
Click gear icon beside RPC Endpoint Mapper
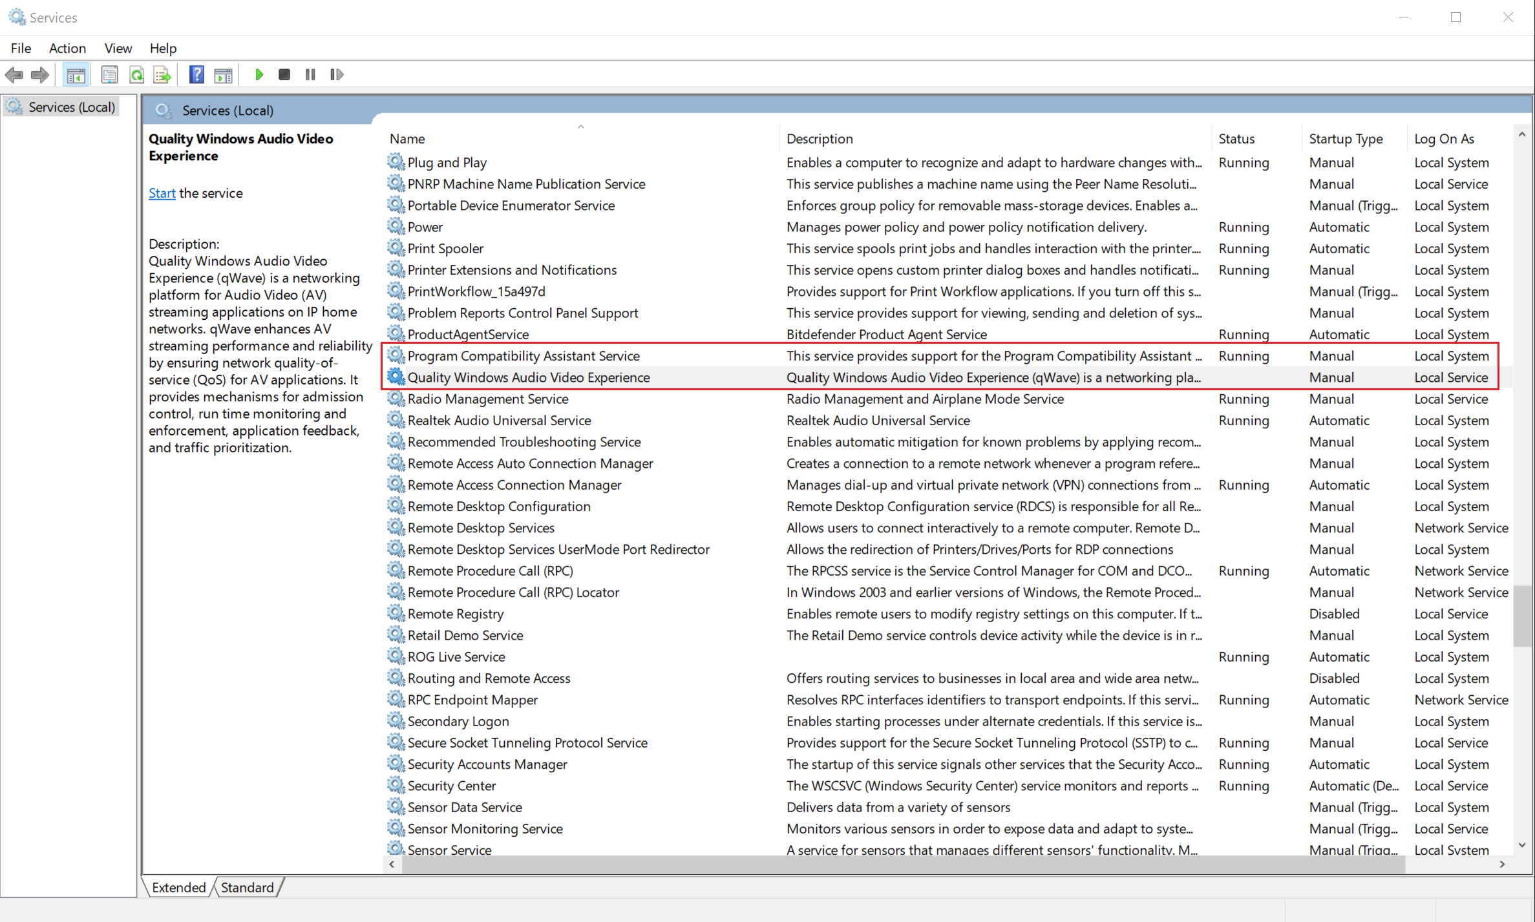click(x=396, y=699)
